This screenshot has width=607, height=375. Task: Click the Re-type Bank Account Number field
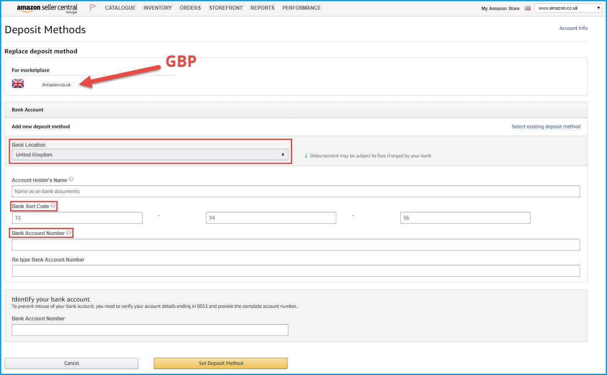(x=296, y=271)
